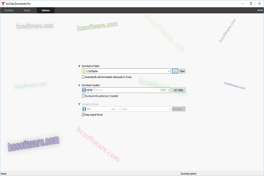Switch to the Search tab

[x=27, y=10]
